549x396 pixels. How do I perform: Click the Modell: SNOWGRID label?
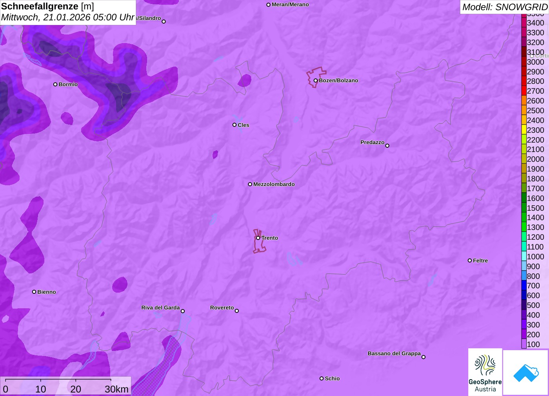tap(505, 7)
